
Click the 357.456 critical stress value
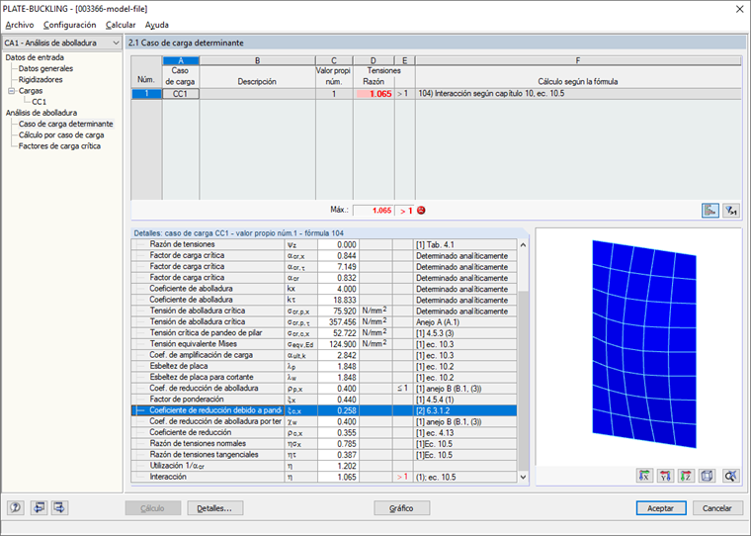339,321
